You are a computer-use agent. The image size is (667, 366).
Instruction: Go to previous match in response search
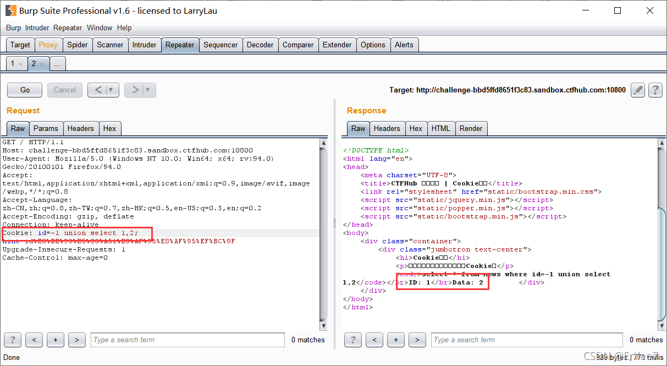(x=374, y=340)
